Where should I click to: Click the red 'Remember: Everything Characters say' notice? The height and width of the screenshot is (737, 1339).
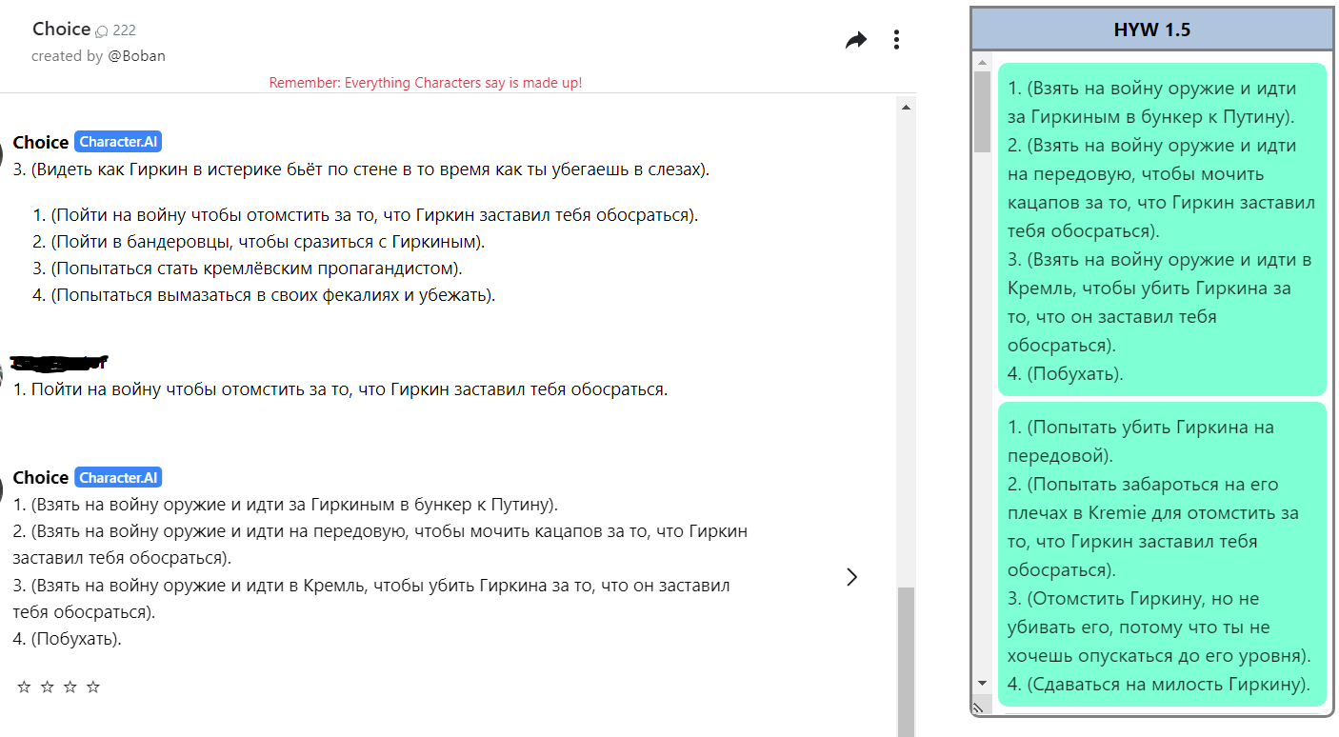coord(426,83)
